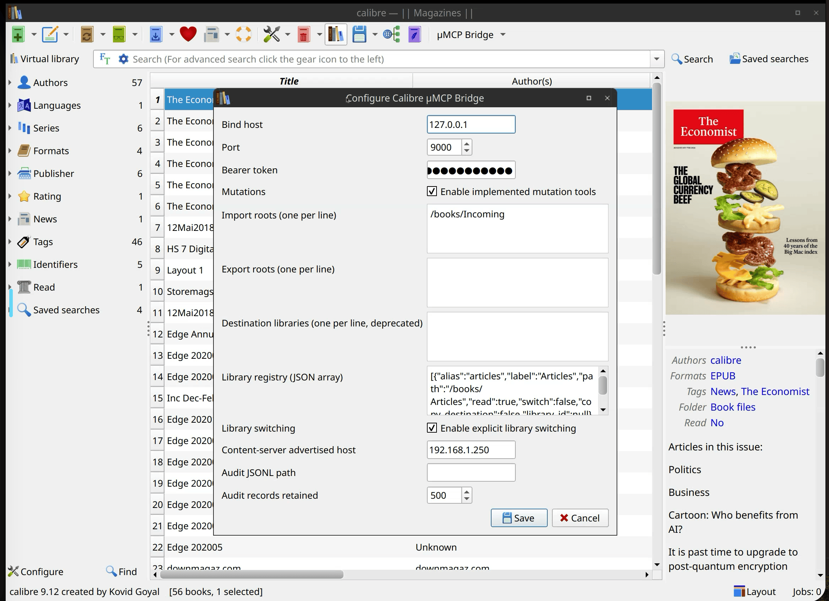Screen dimensions: 829x601
Task: Click the Bind host input field
Action: 471,124
